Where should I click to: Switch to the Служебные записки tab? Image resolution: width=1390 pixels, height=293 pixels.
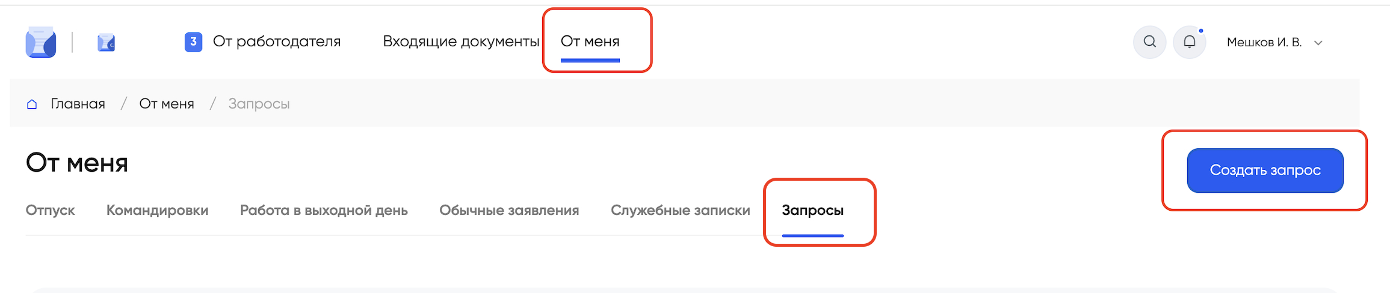(x=680, y=210)
